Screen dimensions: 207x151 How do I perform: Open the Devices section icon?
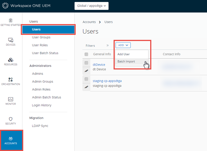[x=11, y=40]
